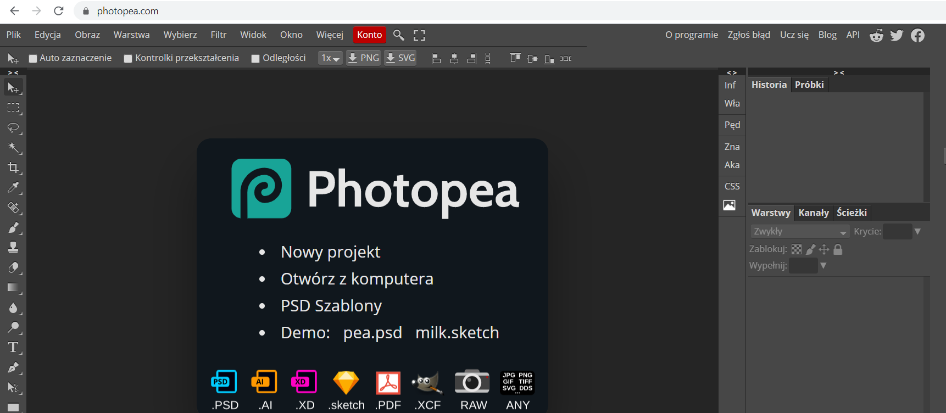The image size is (946, 413).
Task: Select the Move tool in left toolbar
Action: tap(13, 88)
